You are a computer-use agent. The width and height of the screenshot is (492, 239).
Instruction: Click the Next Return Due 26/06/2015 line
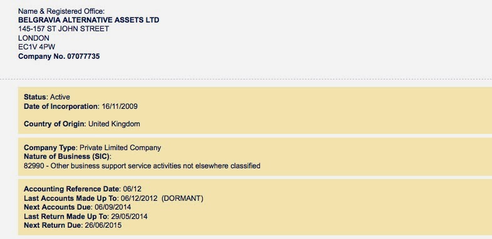[x=73, y=225]
